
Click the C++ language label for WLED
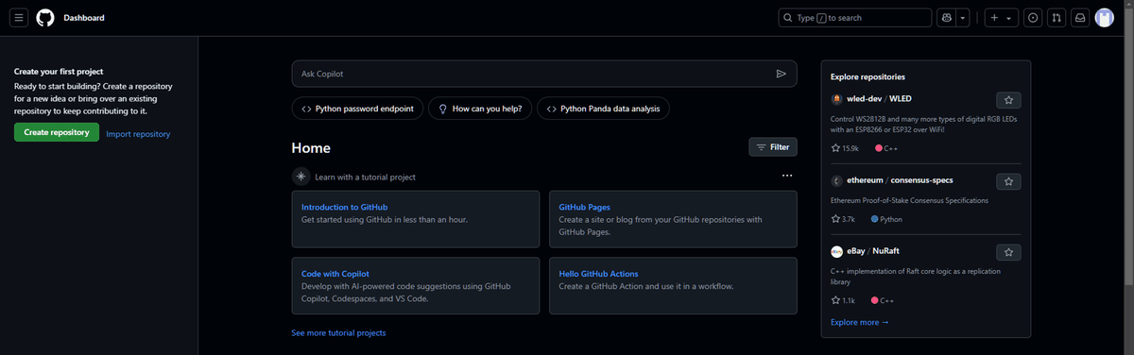point(887,148)
